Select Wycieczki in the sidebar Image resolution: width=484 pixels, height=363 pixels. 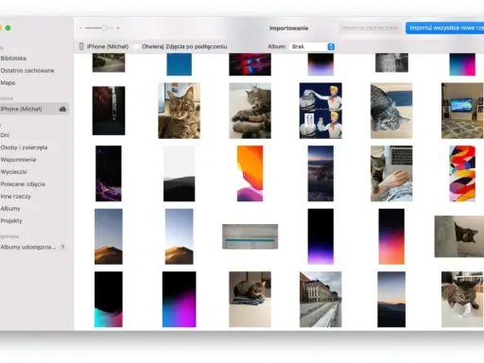(14, 172)
